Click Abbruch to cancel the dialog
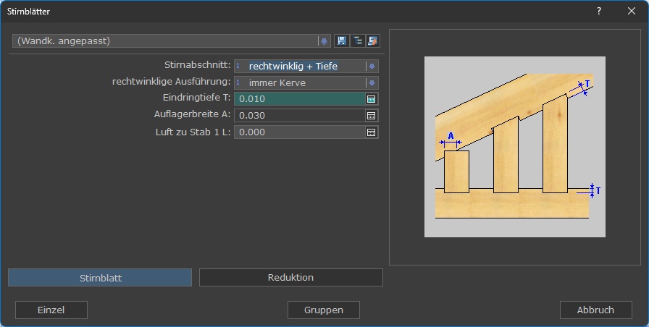 (595, 310)
